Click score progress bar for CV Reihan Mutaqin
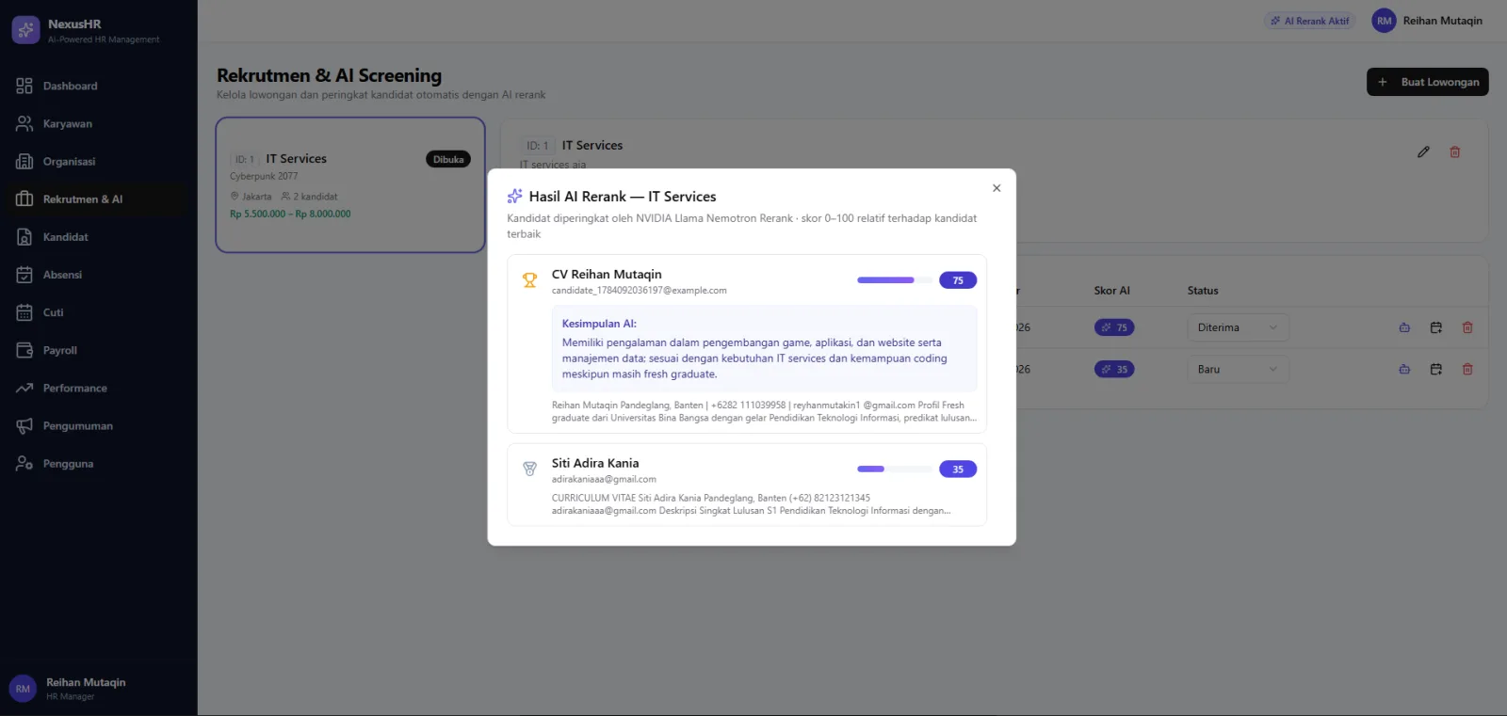Image resolution: width=1507 pixels, height=716 pixels. click(895, 280)
